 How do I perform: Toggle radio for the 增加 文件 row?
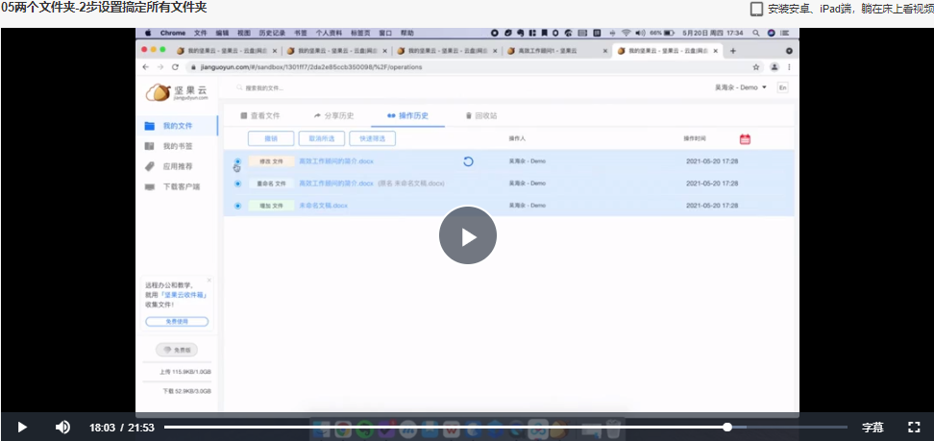coord(237,206)
